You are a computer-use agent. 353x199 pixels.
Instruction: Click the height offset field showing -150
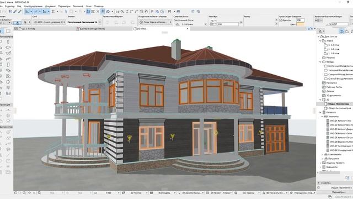[228, 24]
